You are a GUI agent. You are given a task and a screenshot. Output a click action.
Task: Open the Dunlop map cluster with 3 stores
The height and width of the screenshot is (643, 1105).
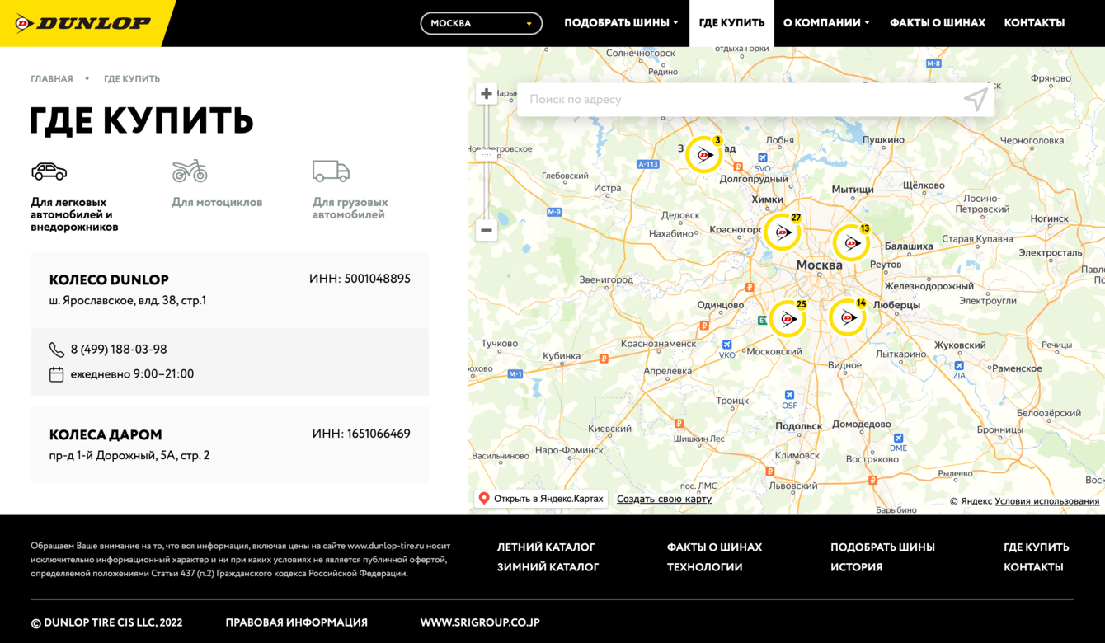tap(705, 154)
